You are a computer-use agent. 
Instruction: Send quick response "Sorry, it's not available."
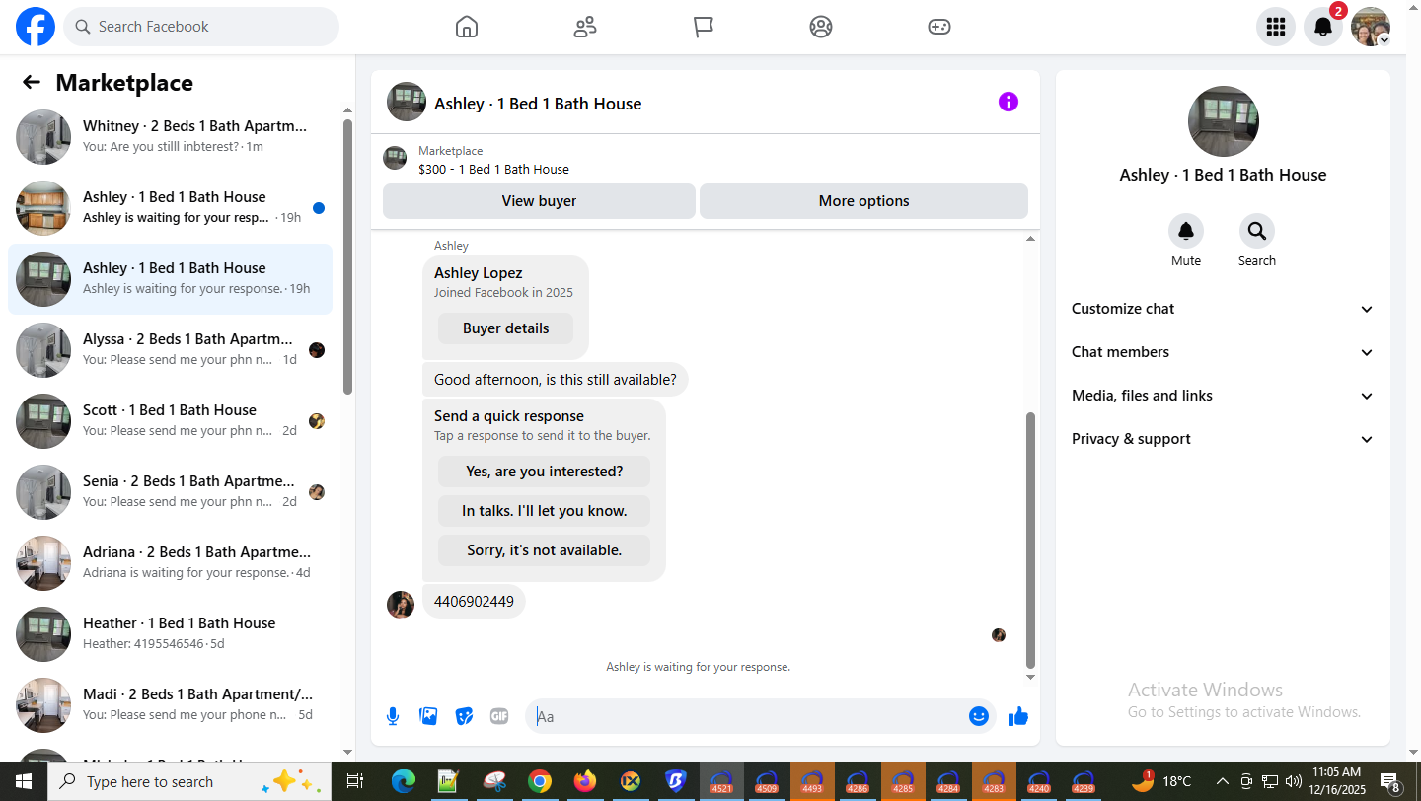click(544, 550)
